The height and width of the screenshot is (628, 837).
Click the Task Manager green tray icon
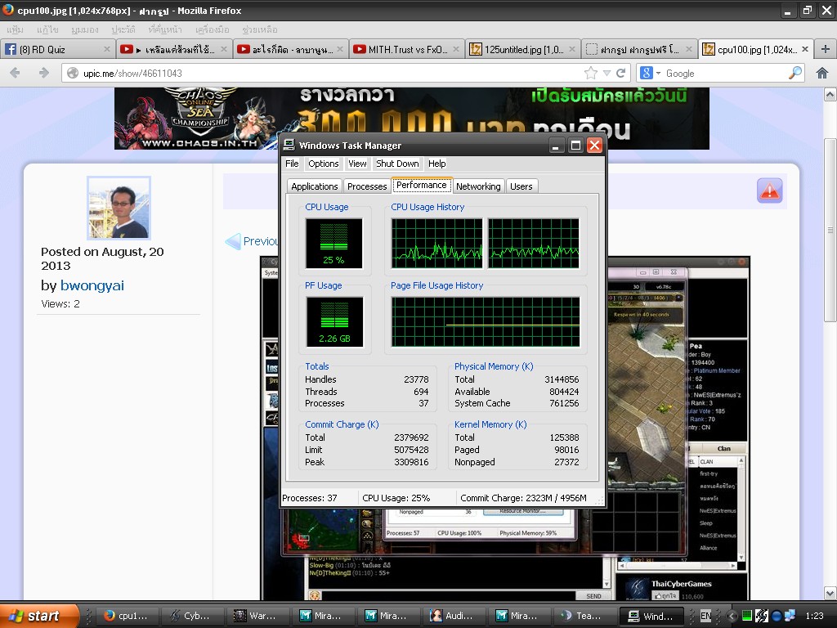pos(747,616)
